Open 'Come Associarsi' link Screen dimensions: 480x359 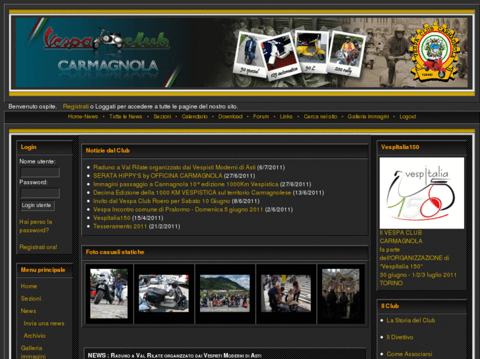[x=409, y=354]
